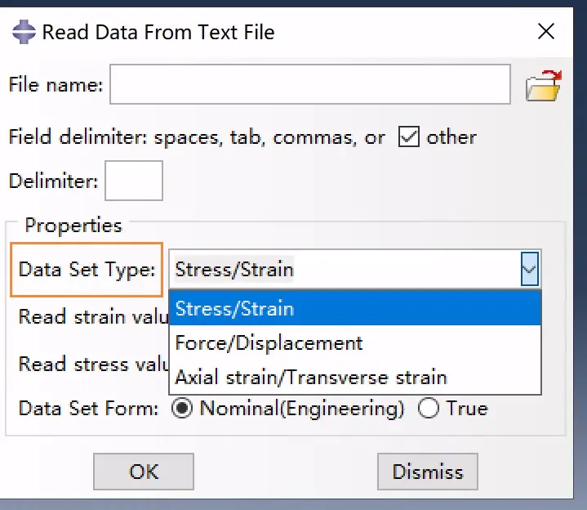This screenshot has height=510, width=587.
Task: Collapse the Data Set Type dropdown arrow
Action: pyautogui.click(x=530, y=269)
